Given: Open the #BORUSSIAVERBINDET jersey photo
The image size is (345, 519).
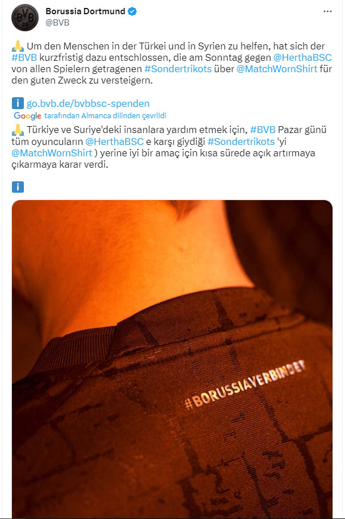Looking at the screenshot, I should [x=172, y=359].
